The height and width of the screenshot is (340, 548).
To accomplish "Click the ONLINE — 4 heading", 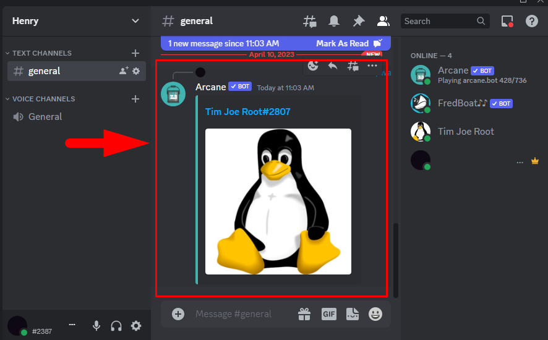I will [431, 56].
